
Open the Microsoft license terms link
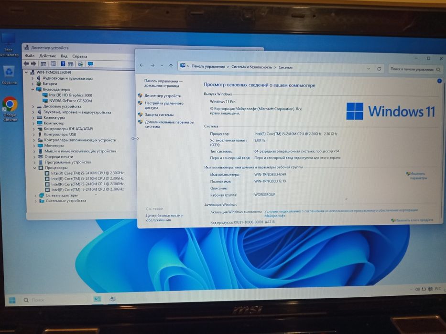coord(341,213)
